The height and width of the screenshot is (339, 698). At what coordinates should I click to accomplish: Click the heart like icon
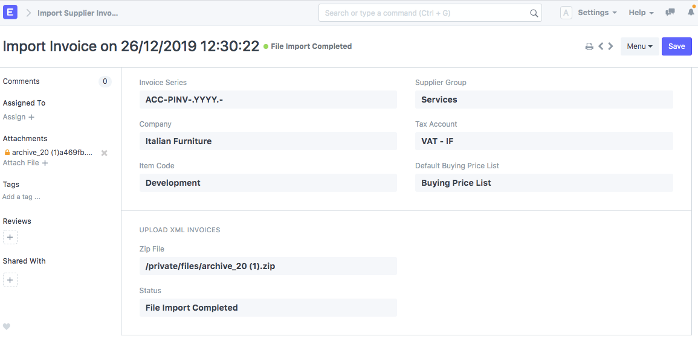pyautogui.click(x=7, y=327)
